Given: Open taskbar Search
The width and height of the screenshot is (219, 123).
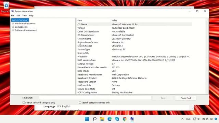Looking at the screenshot, I should (x=94, y=119).
